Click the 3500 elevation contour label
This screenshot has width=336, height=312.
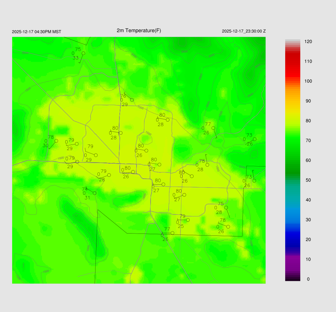[184, 52]
